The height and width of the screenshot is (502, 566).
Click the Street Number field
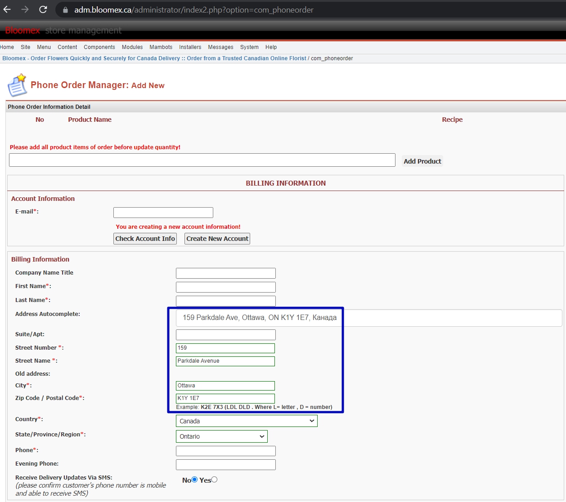click(225, 348)
